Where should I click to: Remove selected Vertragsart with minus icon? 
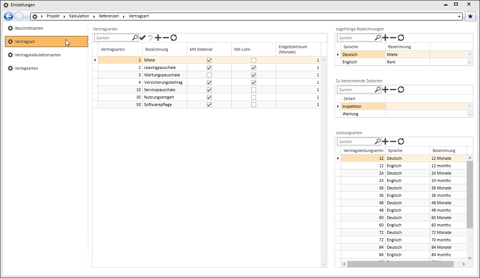pos(166,37)
